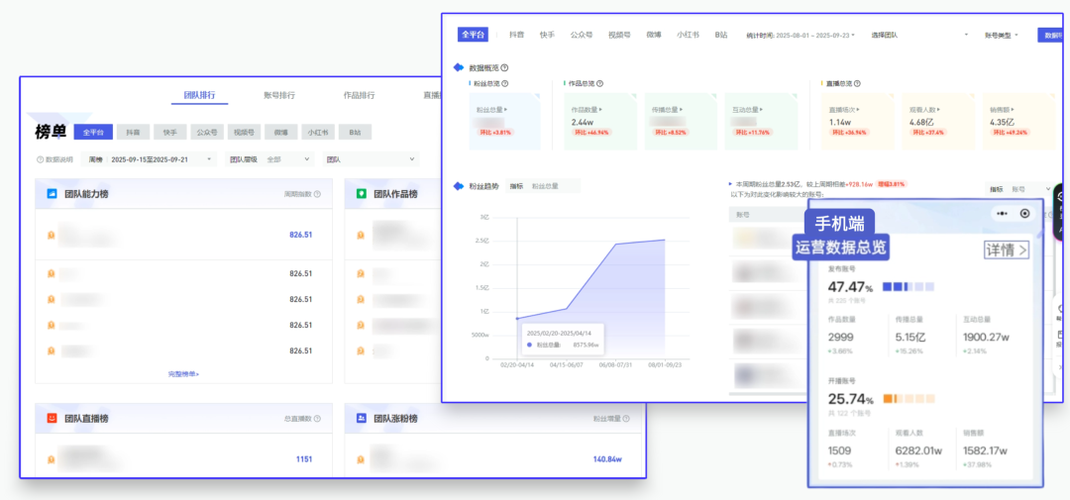Open the 统计时间 date range dropdown
This screenshot has height=500, width=1070.
(x=801, y=35)
